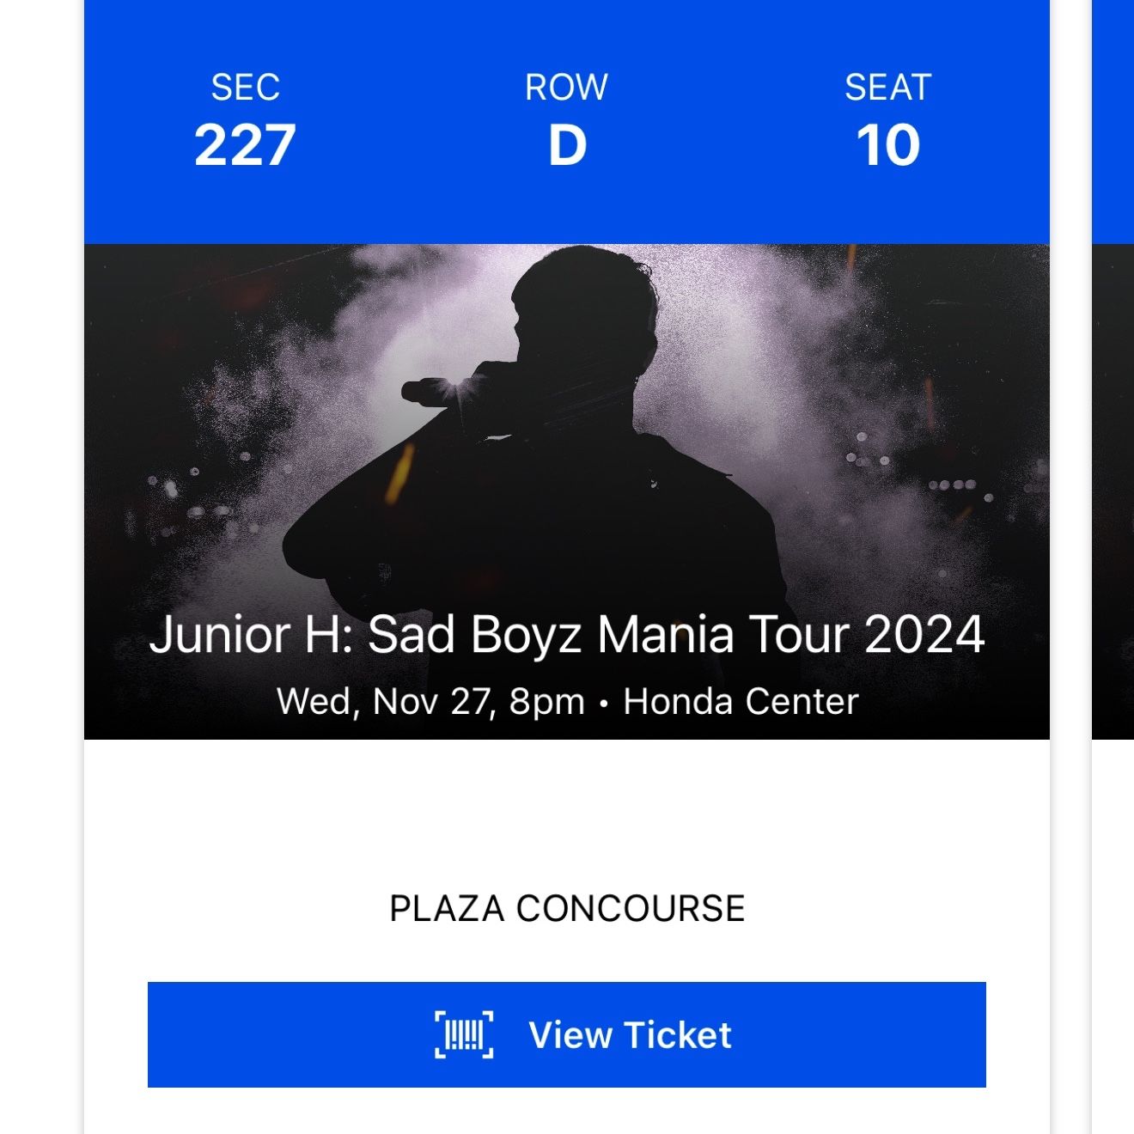Open the Honda Center venue text

(x=741, y=701)
